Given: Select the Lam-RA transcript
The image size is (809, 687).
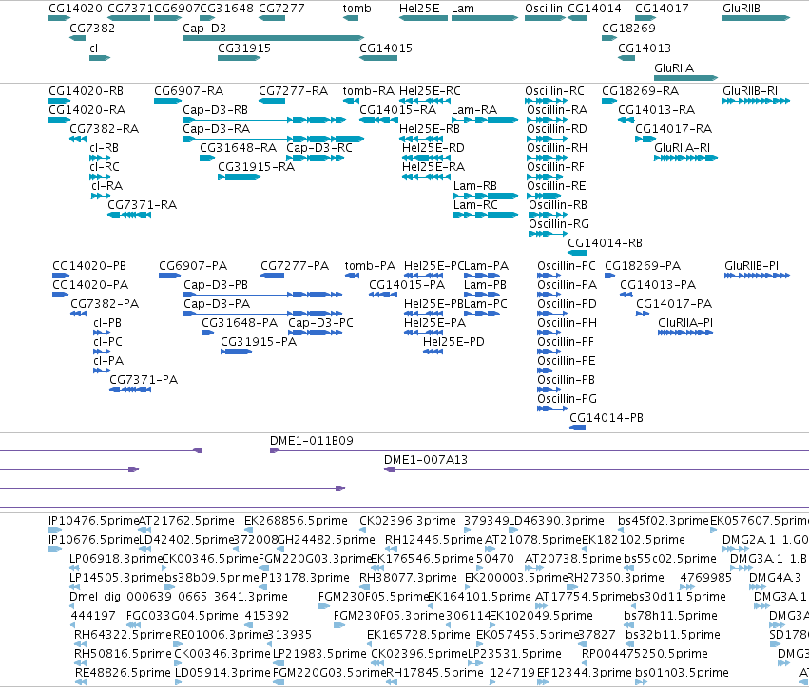Looking at the screenshot, I should tap(485, 120).
